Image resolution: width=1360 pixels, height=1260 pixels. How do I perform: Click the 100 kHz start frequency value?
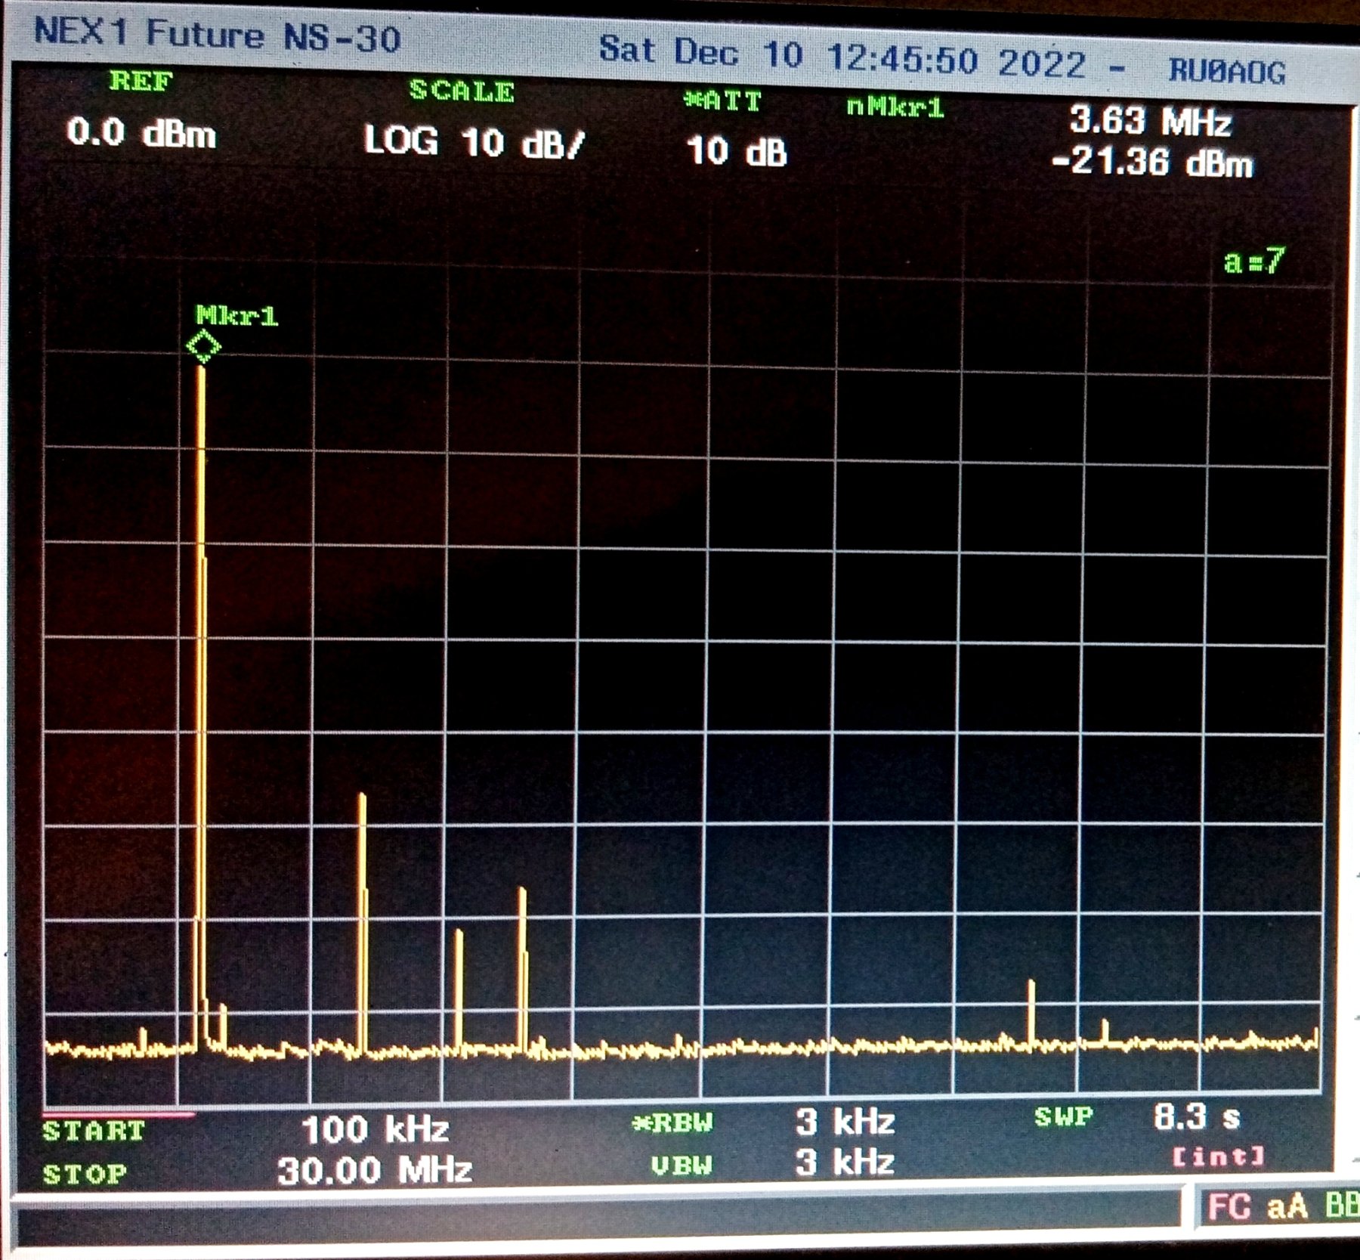[x=376, y=1129]
